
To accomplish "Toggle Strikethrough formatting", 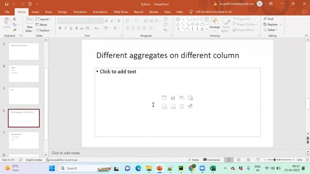I will click(x=82, y=28).
